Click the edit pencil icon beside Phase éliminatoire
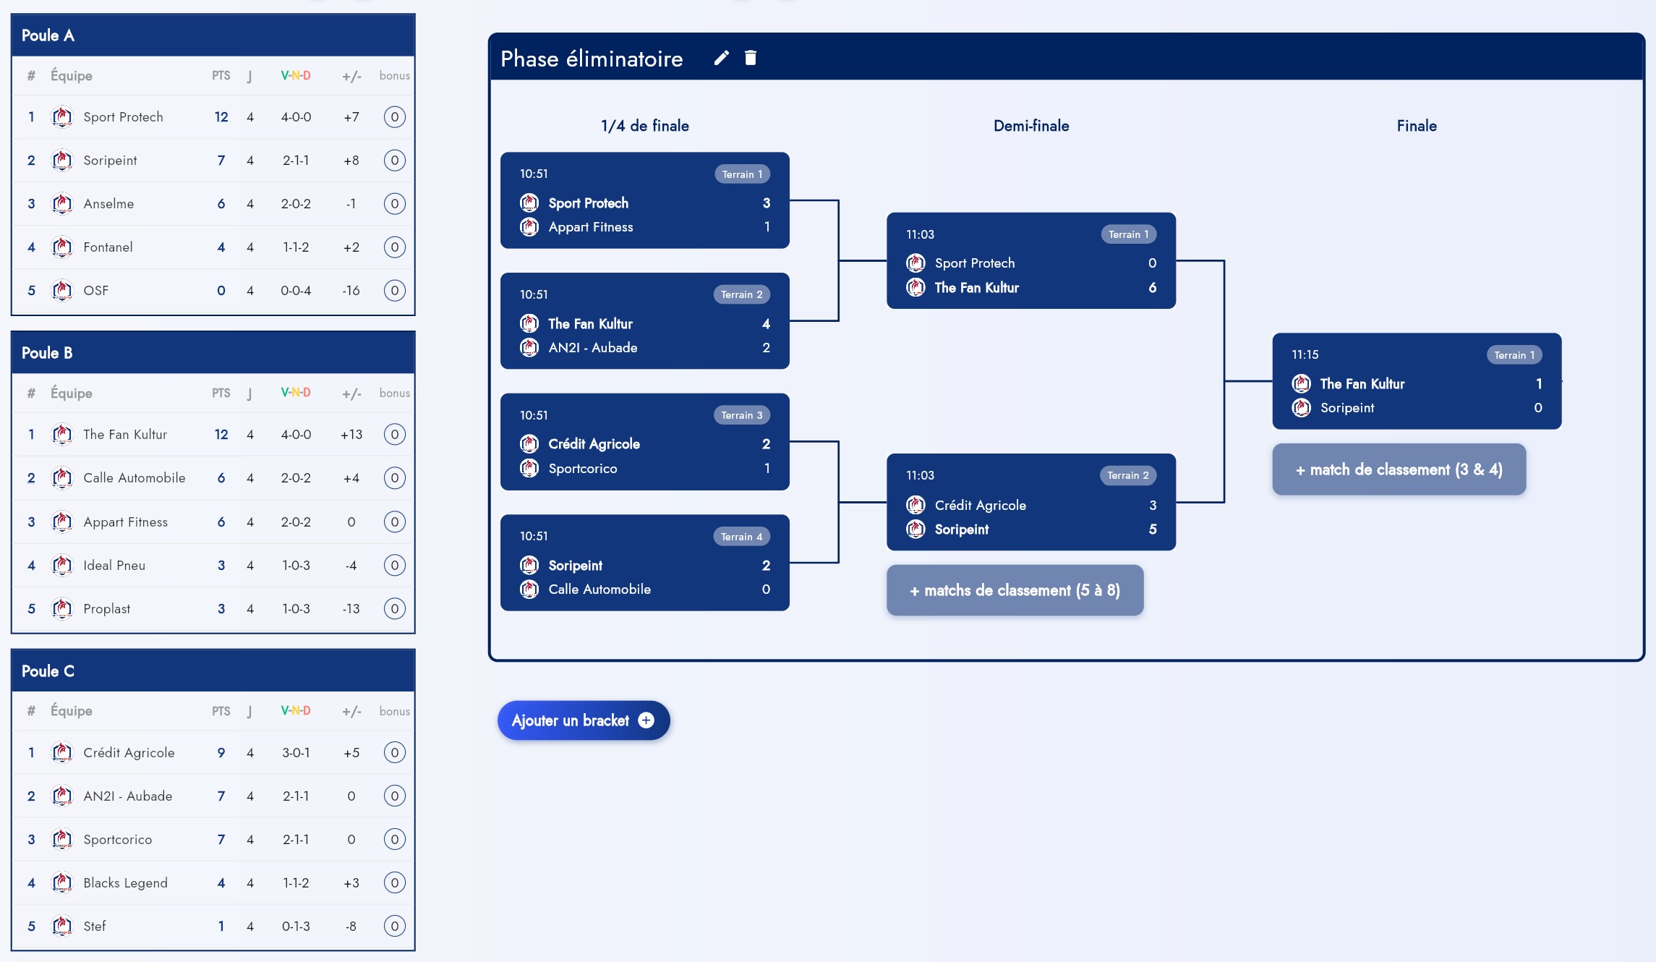This screenshot has height=962, width=1656. (721, 58)
